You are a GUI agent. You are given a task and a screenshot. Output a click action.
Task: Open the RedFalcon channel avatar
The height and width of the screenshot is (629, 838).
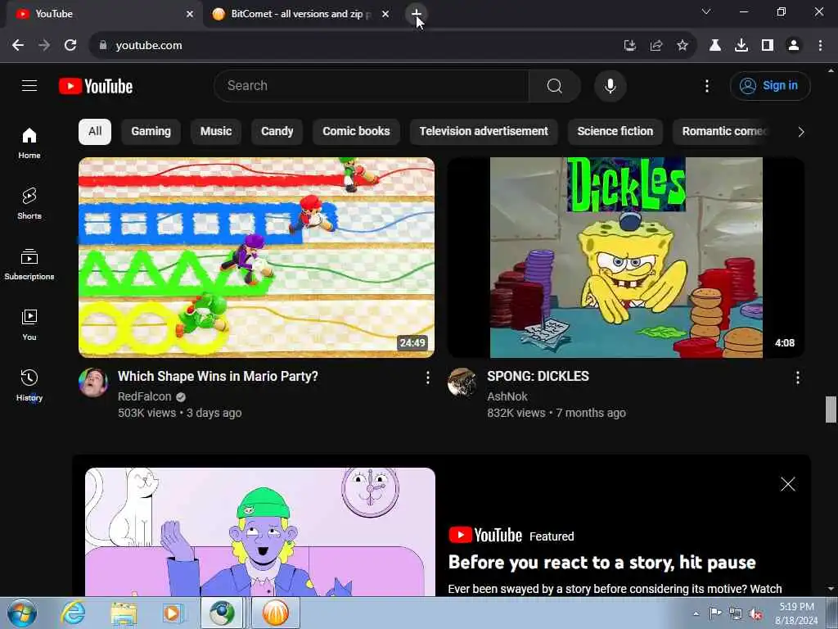(x=93, y=382)
